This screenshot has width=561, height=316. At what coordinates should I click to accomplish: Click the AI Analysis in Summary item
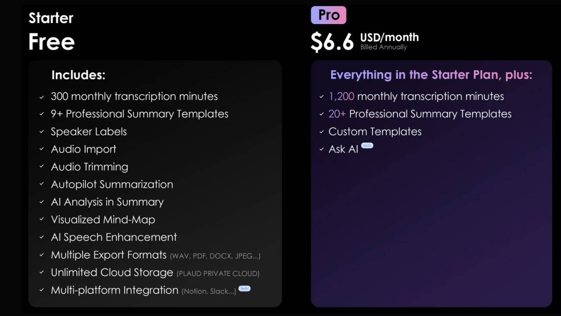107,202
